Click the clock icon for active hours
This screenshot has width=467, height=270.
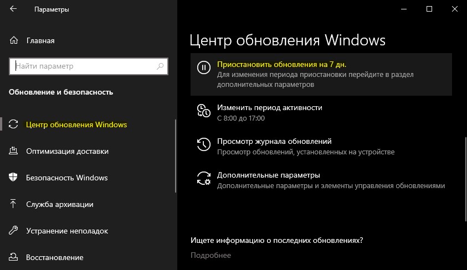(204, 111)
